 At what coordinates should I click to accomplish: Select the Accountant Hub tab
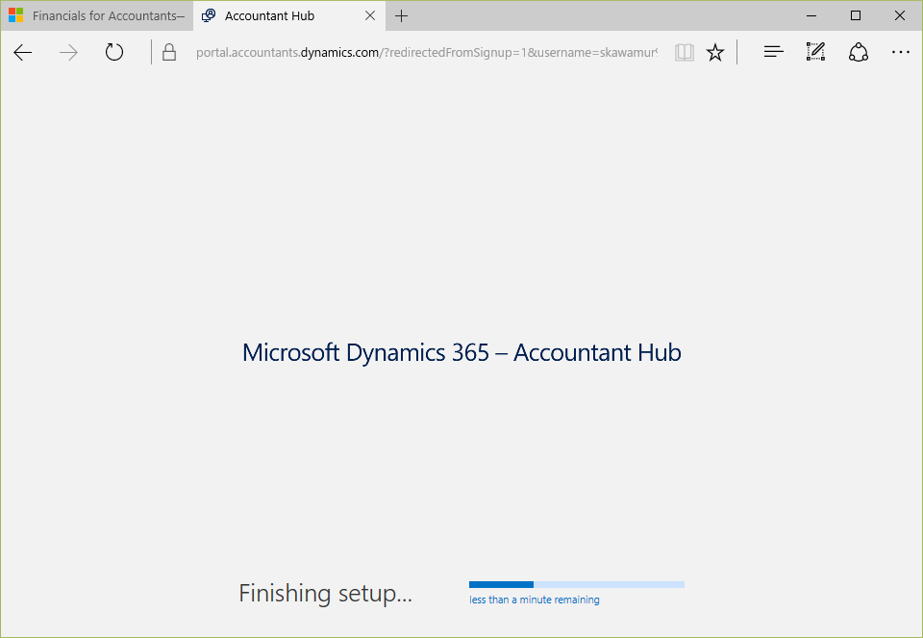tap(269, 16)
